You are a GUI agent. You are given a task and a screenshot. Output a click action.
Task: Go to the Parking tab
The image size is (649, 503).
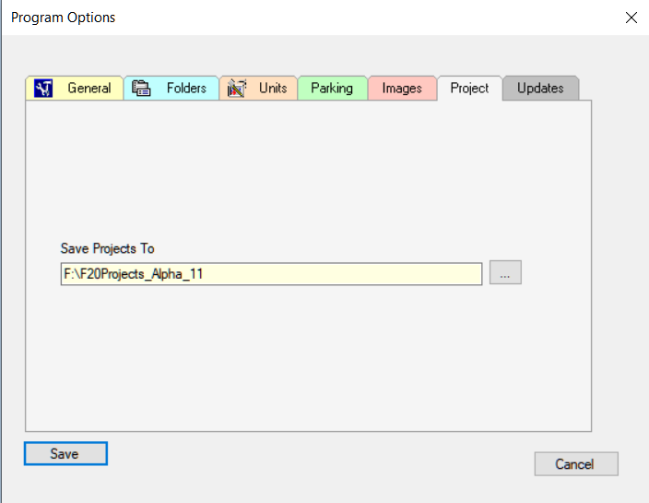click(333, 89)
